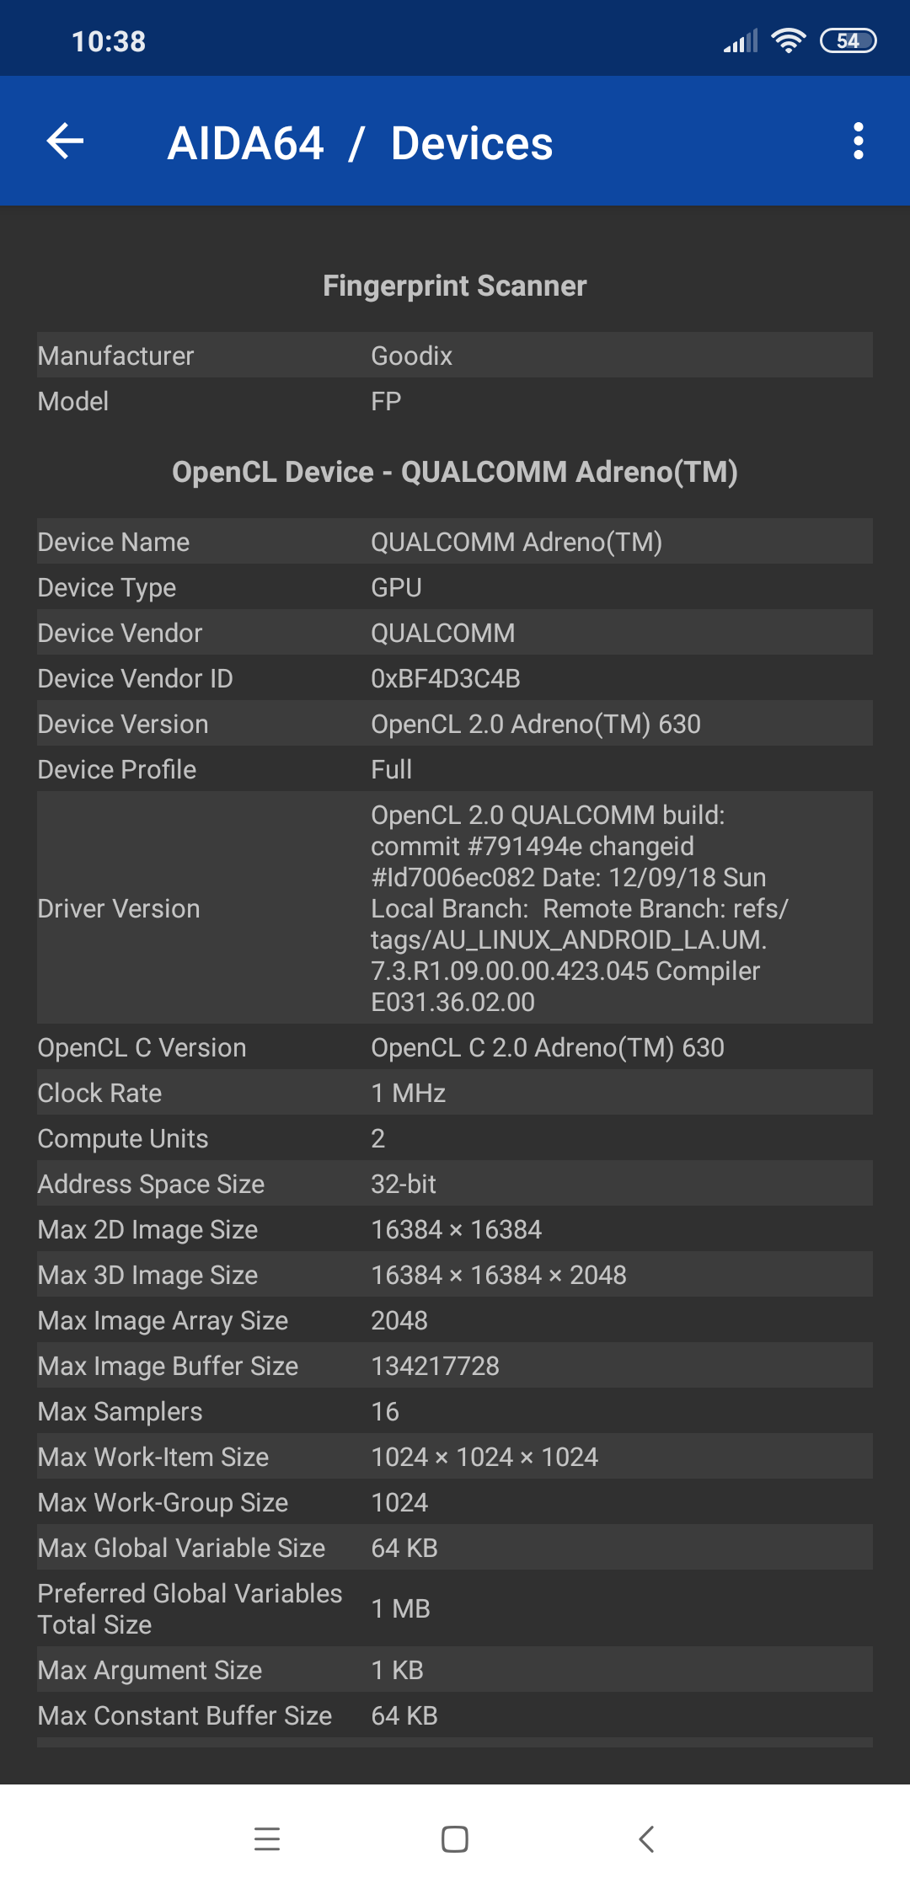This screenshot has width=910, height=1894.
Task: Tap the home square navigation icon
Action: tap(455, 1838)
